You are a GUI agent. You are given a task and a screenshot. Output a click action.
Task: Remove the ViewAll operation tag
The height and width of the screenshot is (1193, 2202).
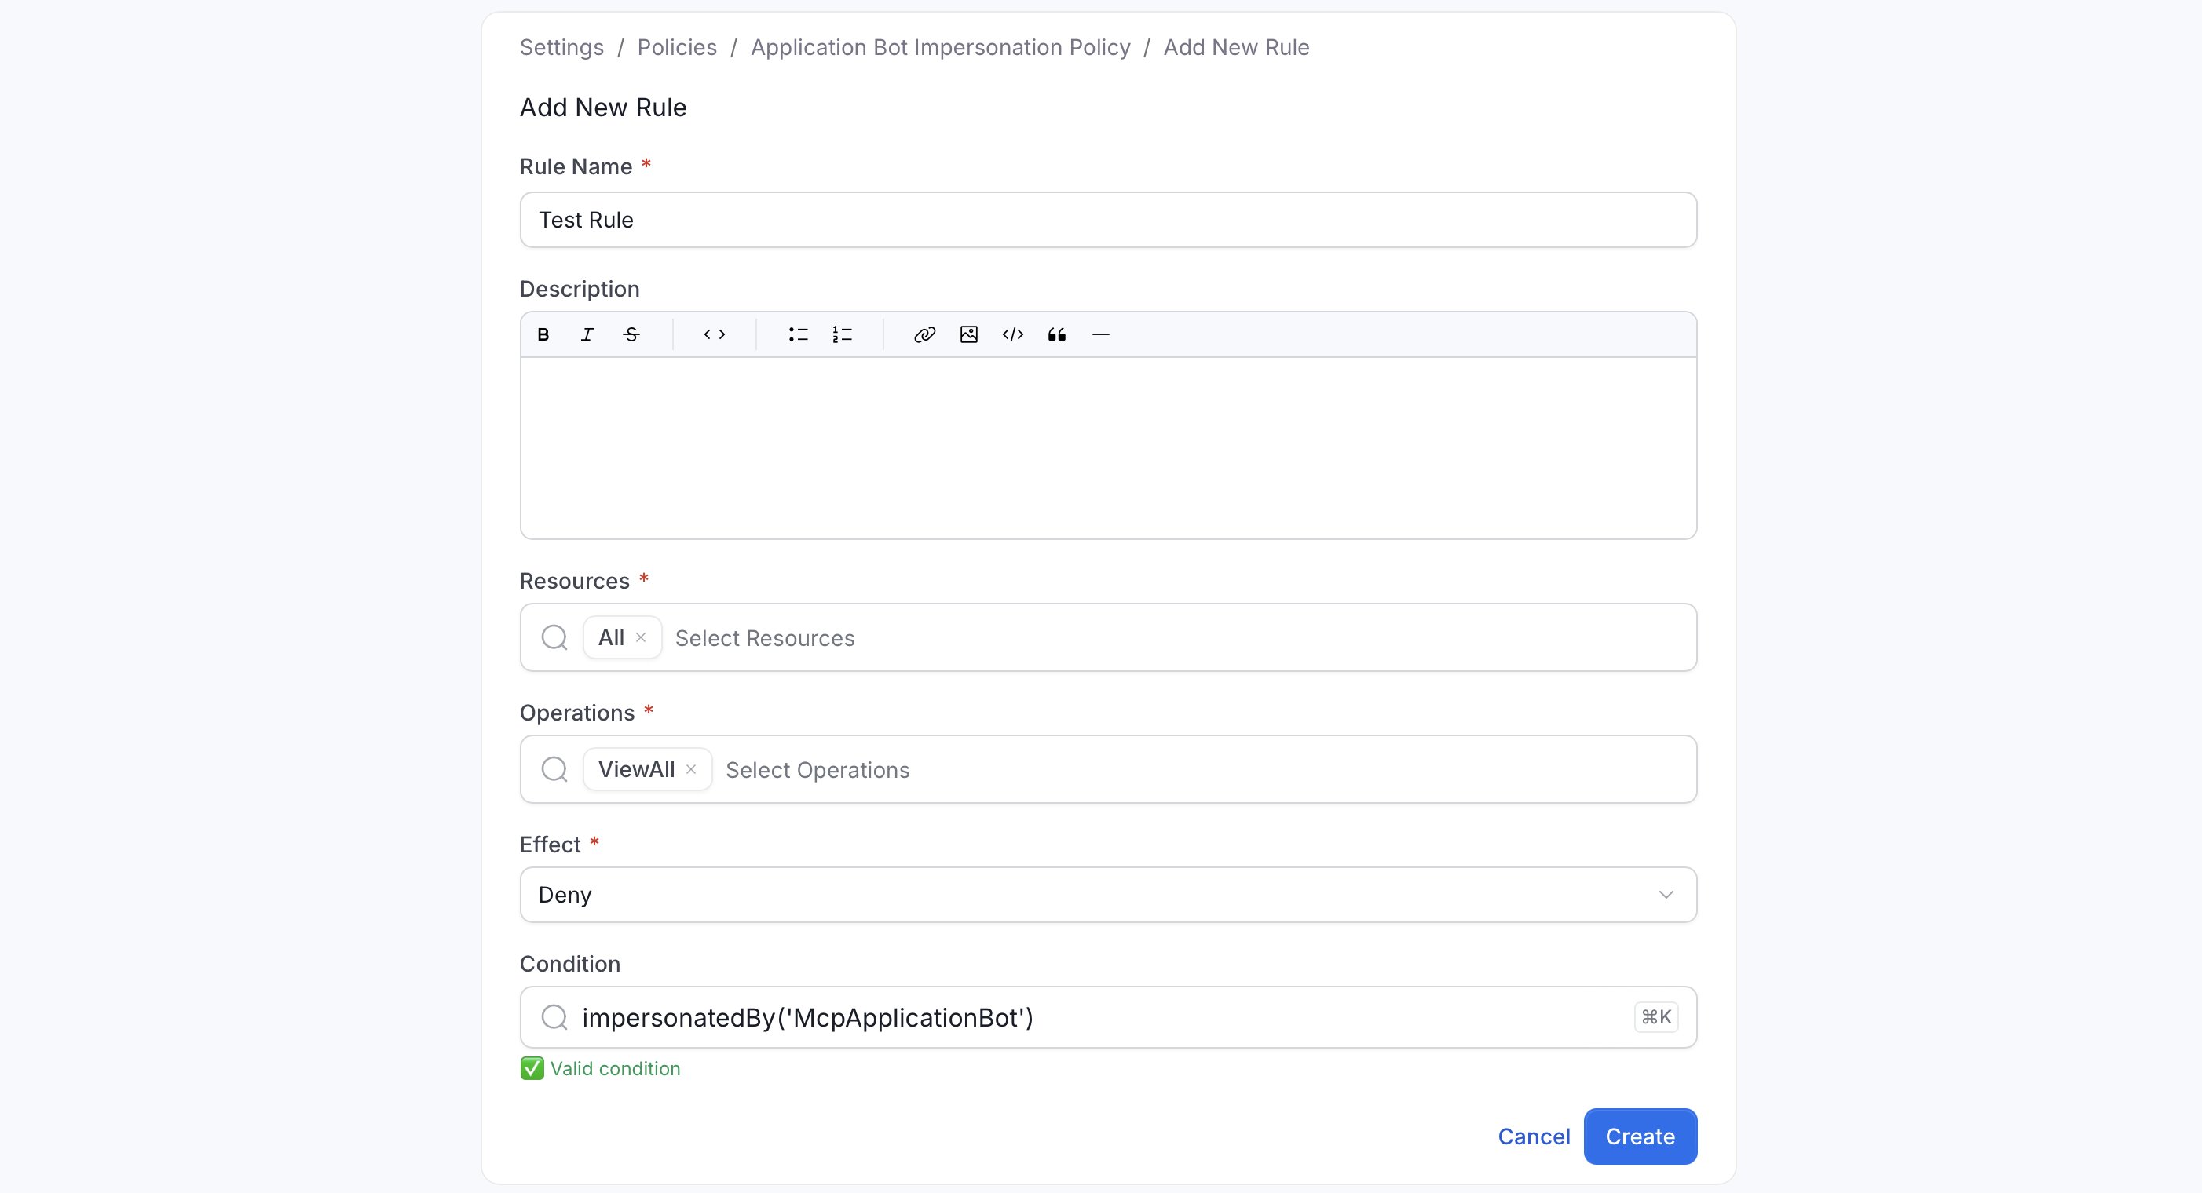click(x=692, y=769)
